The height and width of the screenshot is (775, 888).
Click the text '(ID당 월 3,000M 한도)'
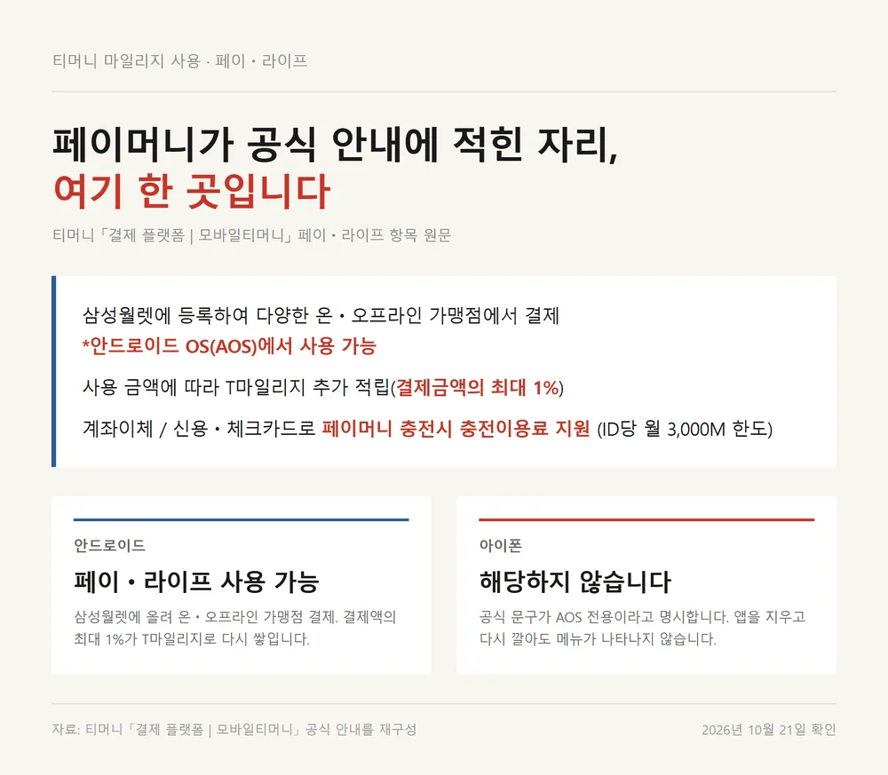click(685, 429)
